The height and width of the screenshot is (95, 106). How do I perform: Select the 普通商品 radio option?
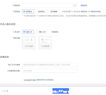point(28,12)
